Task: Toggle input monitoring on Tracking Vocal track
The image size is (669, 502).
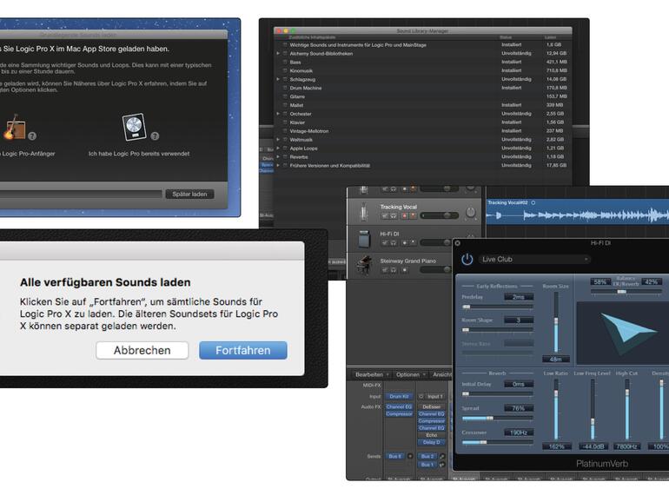Action: [413, 215]
